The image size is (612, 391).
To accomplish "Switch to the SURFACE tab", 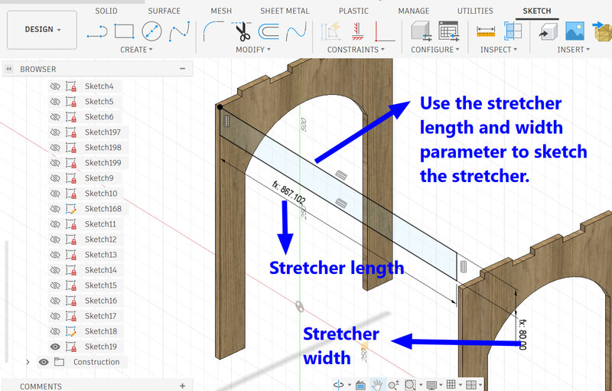I will point(164,11).
